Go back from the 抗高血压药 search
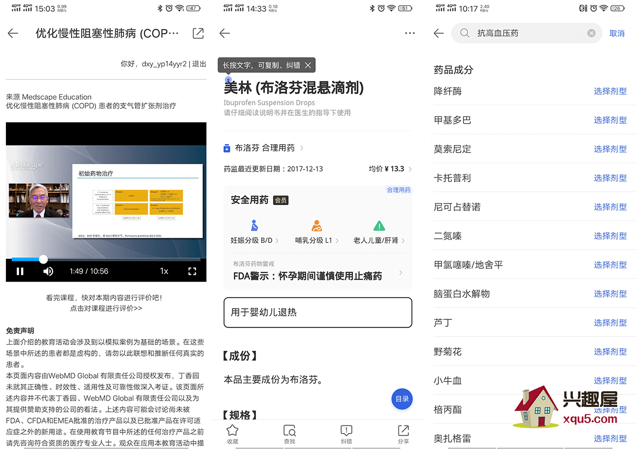This screenshot has width=637, height=449. coord(438,33)
